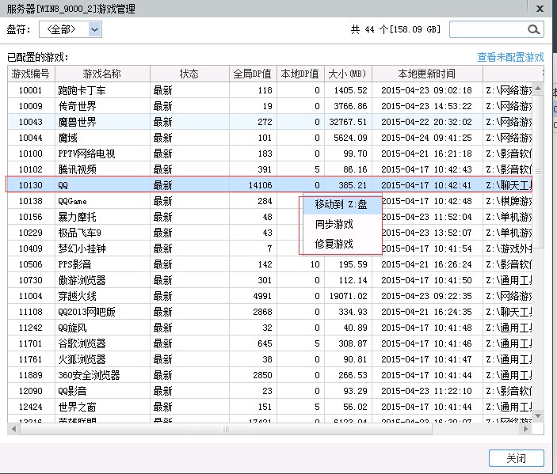Select the QQ row numbered 10130
This screenshot has width=557, height=474.
(x=269, y=185)
